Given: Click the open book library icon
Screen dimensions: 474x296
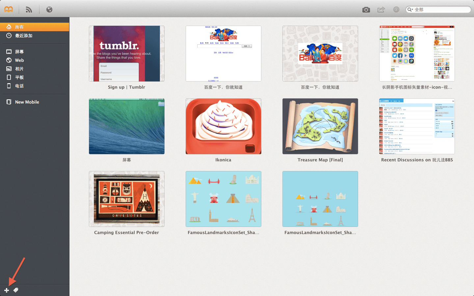Looking at the screenshot, I should [x=9, y=10].
